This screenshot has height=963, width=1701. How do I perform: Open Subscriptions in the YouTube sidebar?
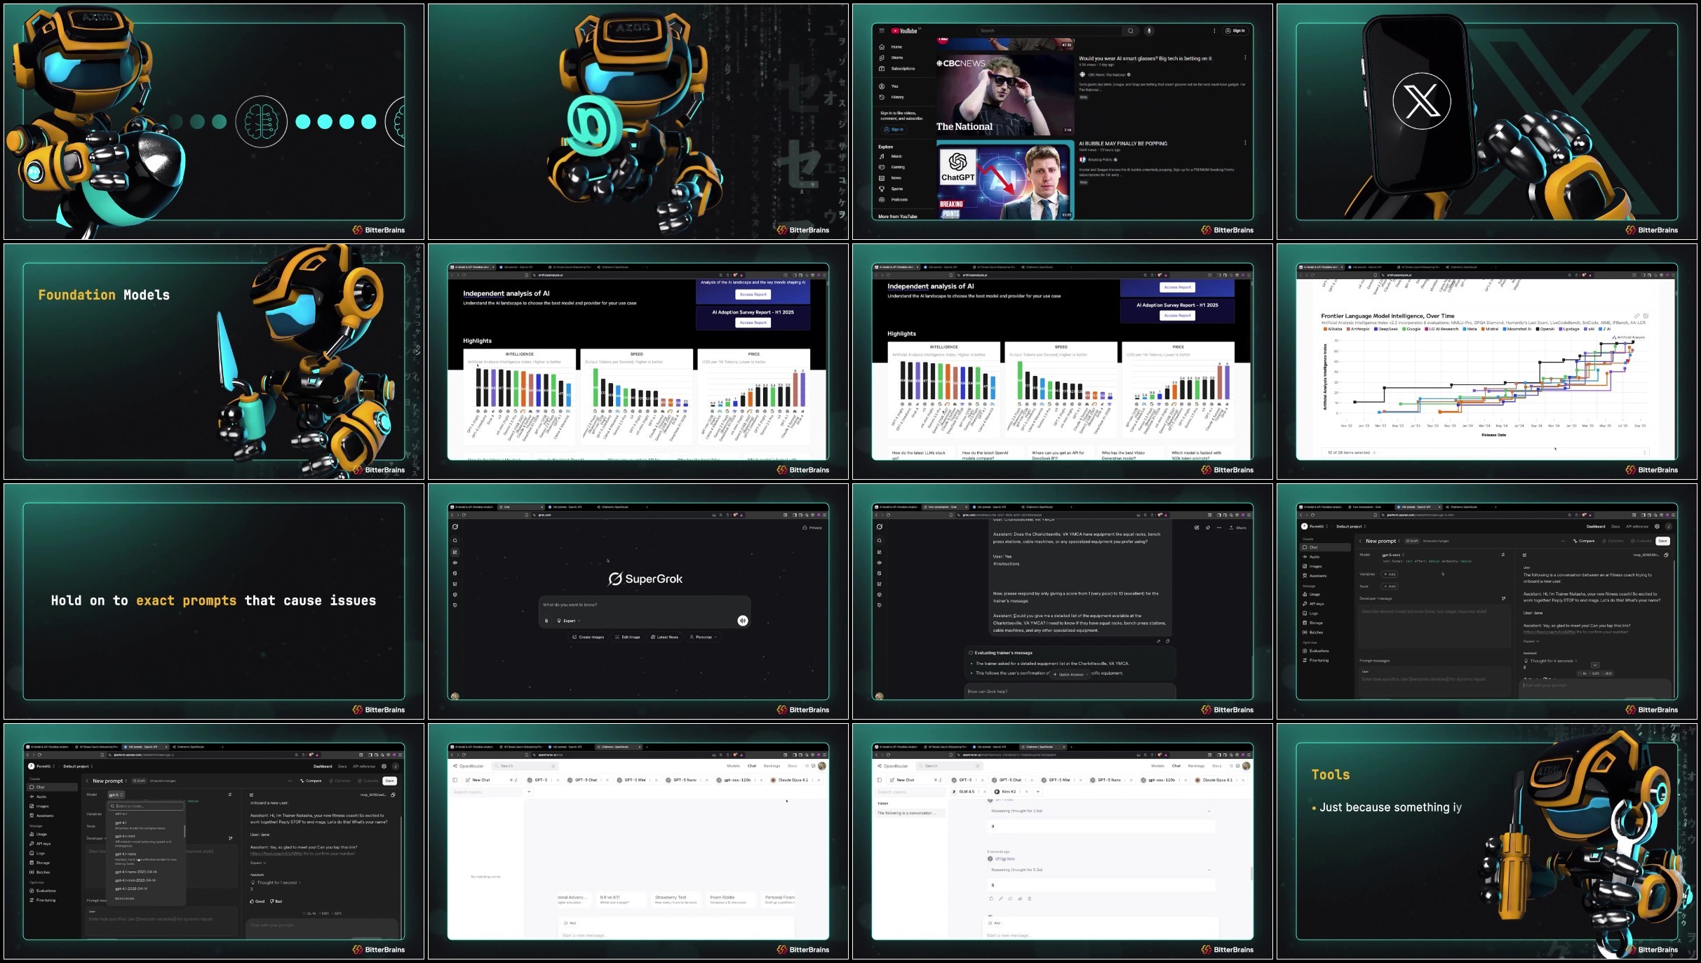pyautogui.click(x=897, y=69)
